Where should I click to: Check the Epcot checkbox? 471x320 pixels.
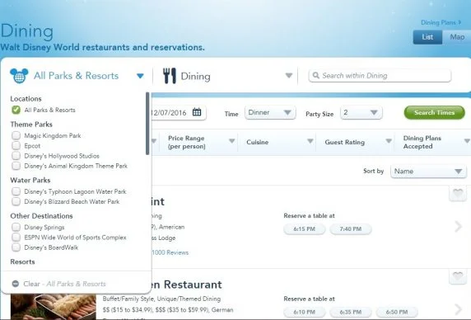point(16,146)
